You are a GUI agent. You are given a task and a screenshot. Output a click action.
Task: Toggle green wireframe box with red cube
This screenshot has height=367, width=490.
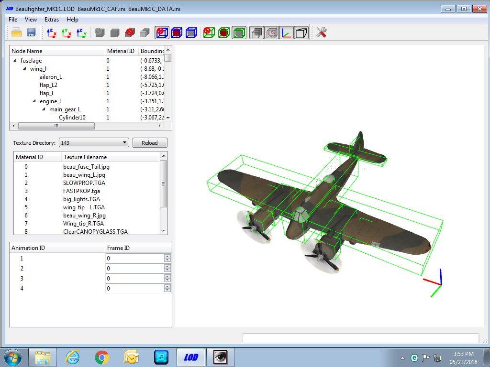tap(224, 32)
